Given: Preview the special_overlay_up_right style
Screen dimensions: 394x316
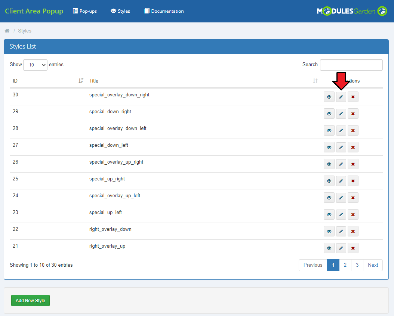Looking at the screenshot, I should (329, 164).
